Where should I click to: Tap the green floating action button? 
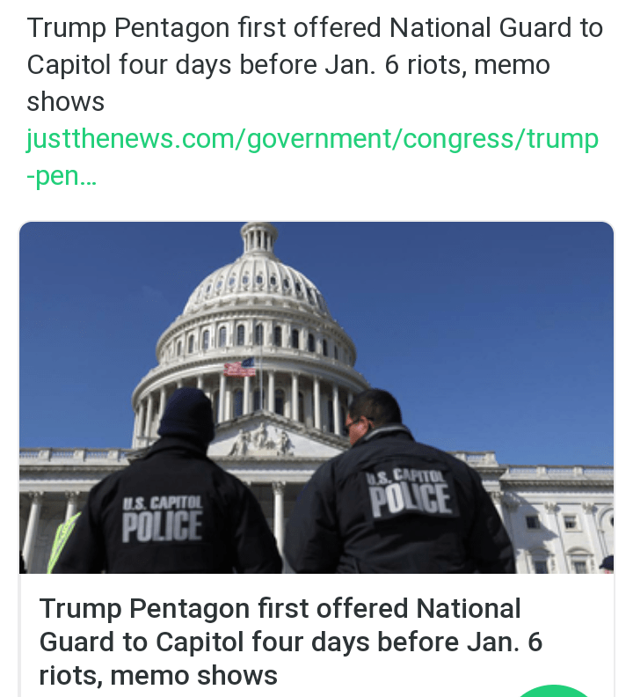[552, 690]
